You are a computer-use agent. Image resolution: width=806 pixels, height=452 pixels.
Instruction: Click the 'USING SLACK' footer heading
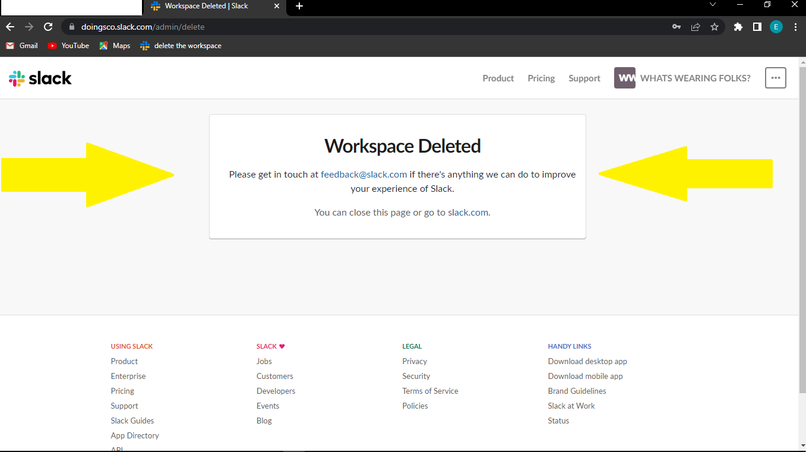click(x=132, y=346)
